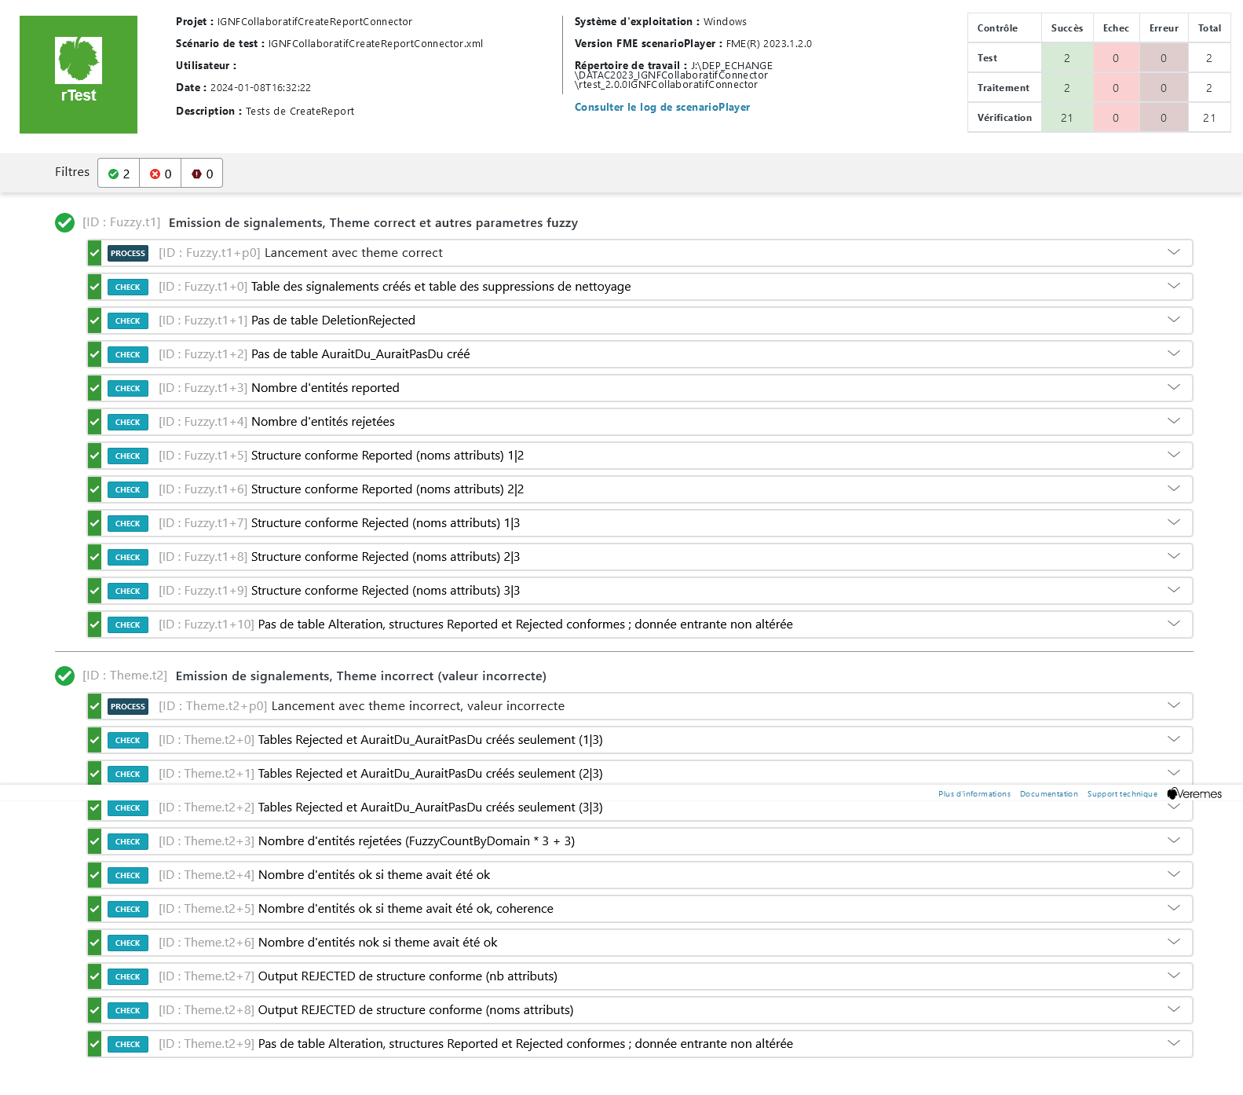Click CHECK badge on Fuzzy.t1+5 row
Image resolution: width=1243 pixels, height=1095 pixels.
click(128, 456)
